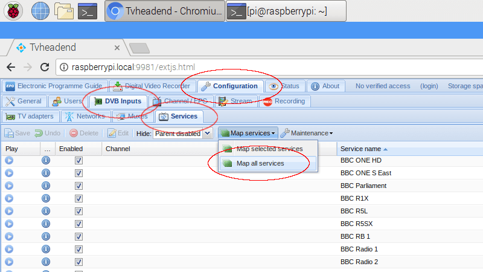Open the About tab
Image resolution: width=483 pixels, height=272 pixels.
[325, 86]
